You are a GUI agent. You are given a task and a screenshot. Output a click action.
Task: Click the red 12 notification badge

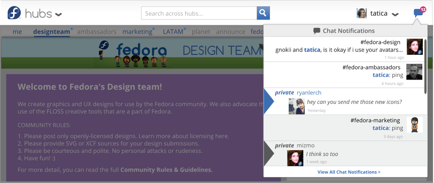point(423,9)
